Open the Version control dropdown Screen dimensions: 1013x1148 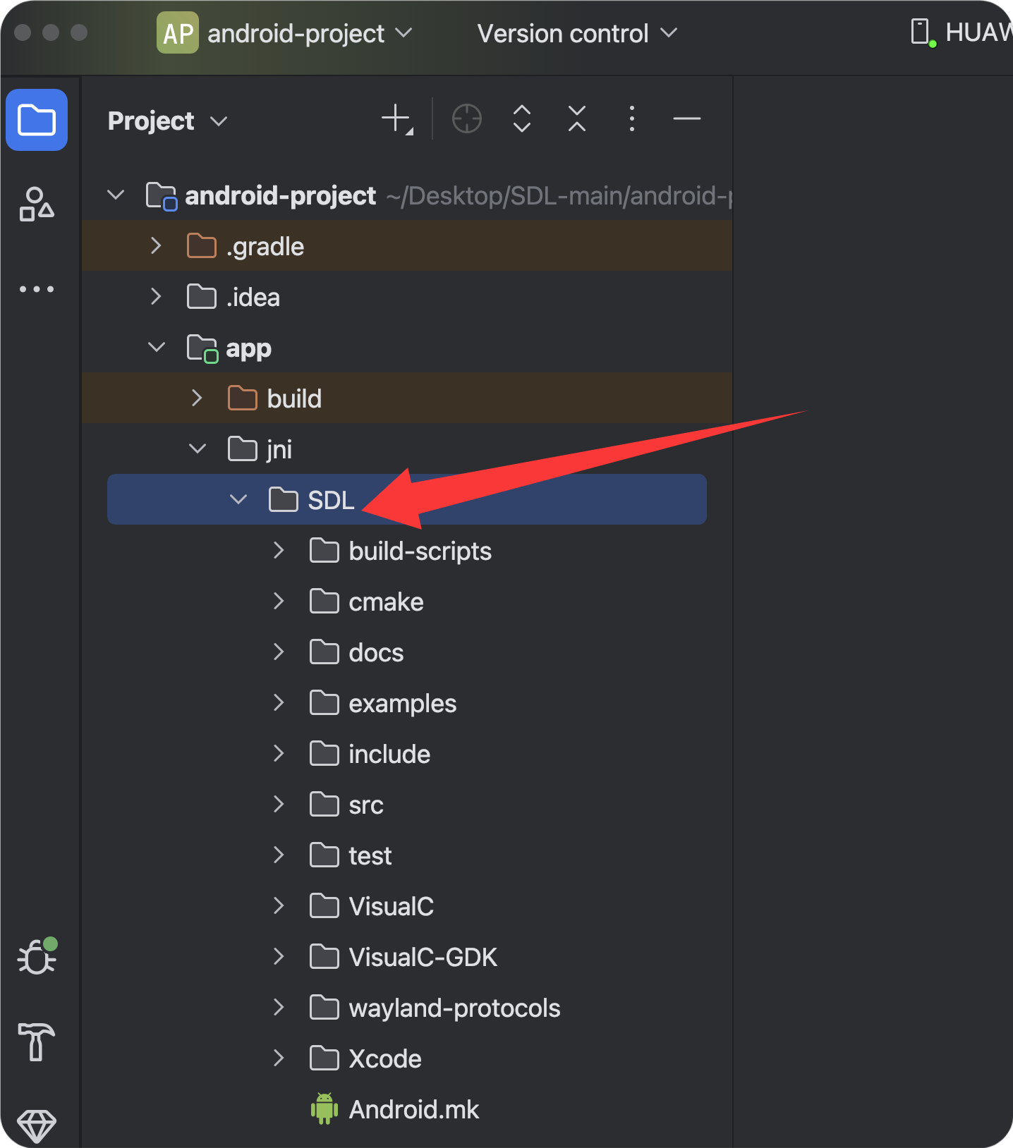[x=577, y=33]
